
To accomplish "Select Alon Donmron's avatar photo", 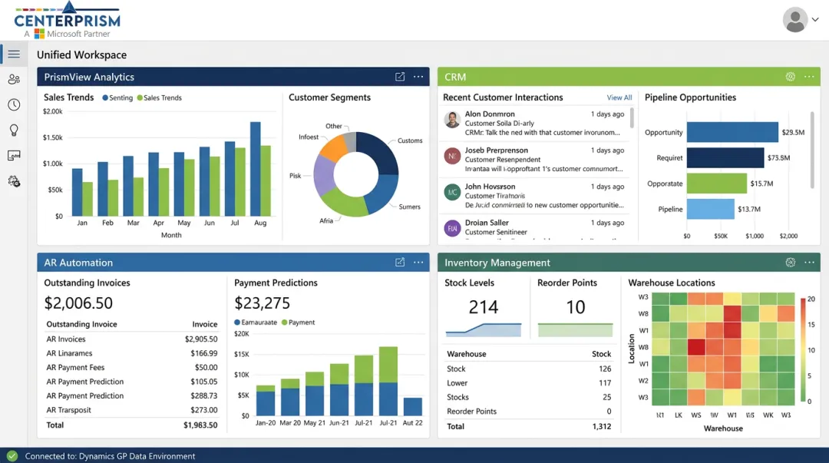I will coord(452,120).
